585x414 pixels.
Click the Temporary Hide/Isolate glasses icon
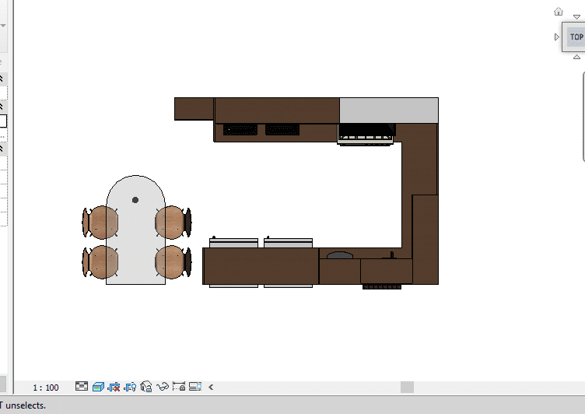(x=163, y=387)
